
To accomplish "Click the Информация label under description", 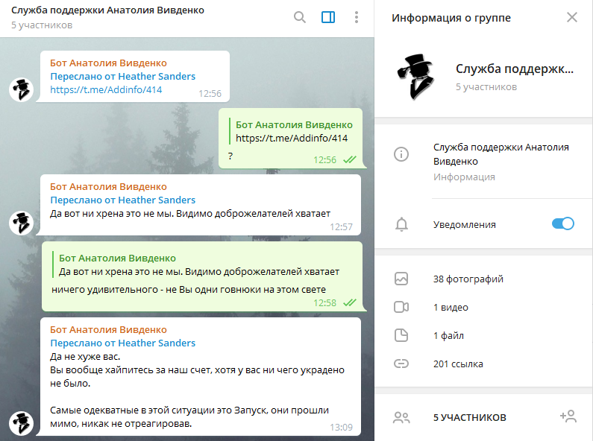I will tap(464, 177).
